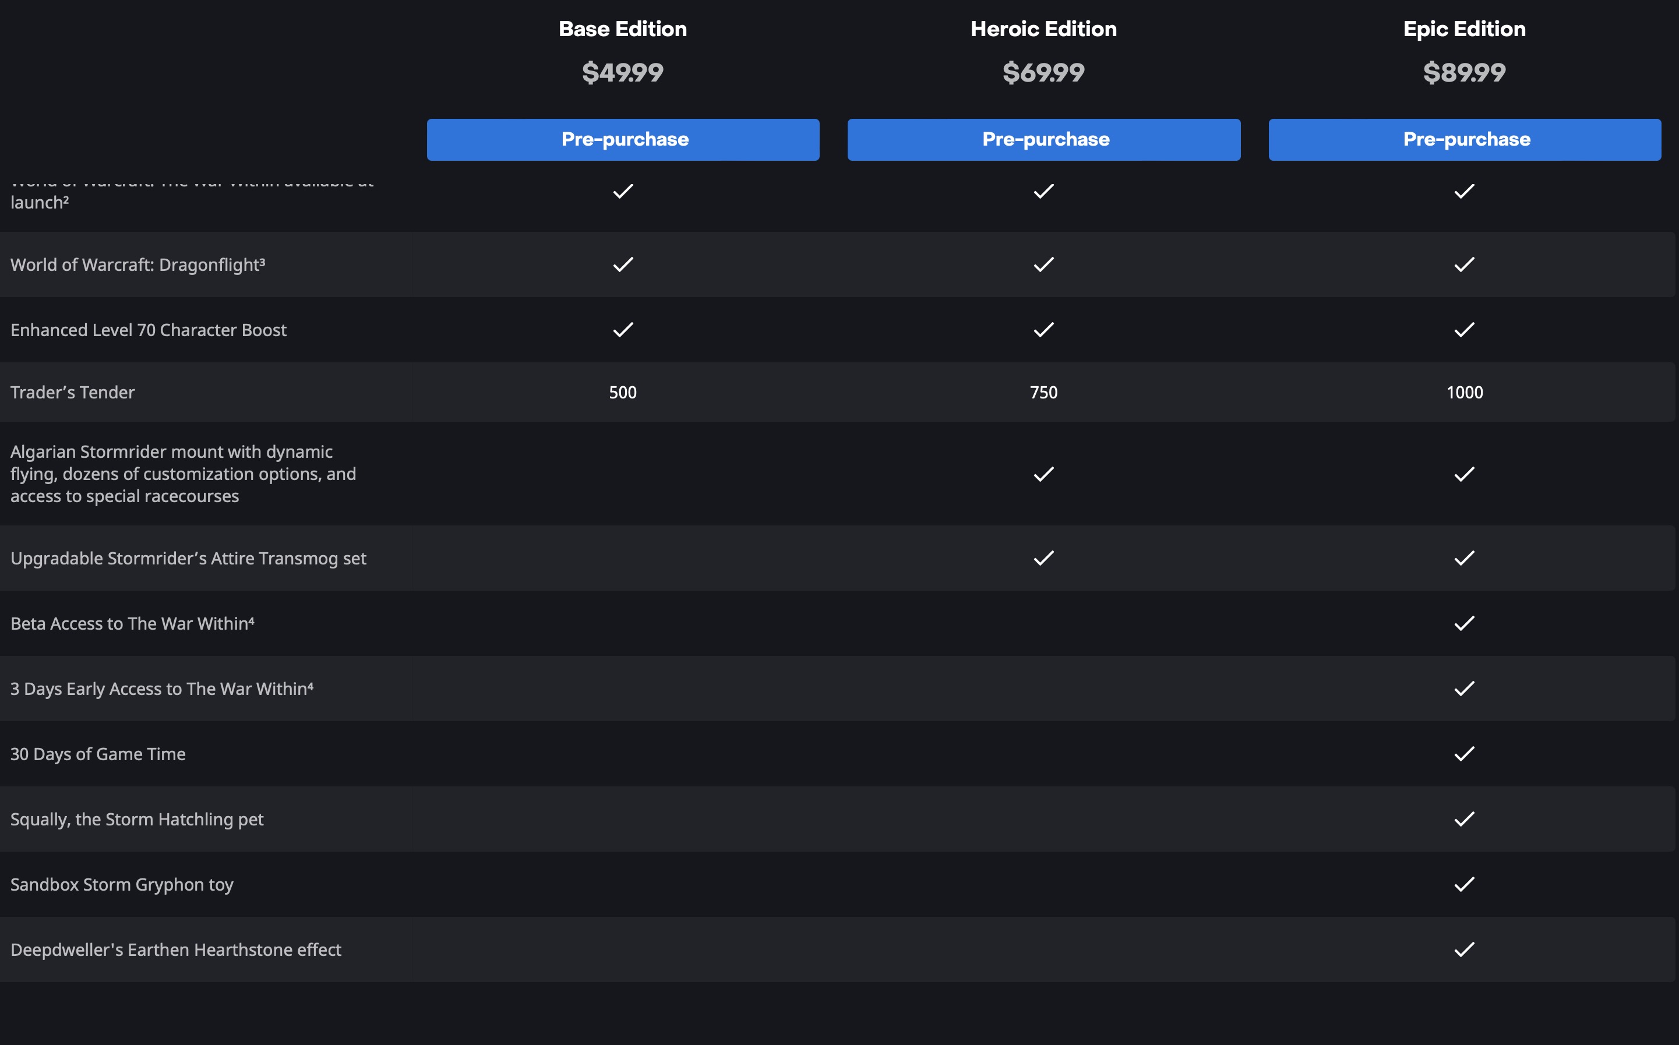Click Base checkmark for available at launch row

tap(623, 192)
